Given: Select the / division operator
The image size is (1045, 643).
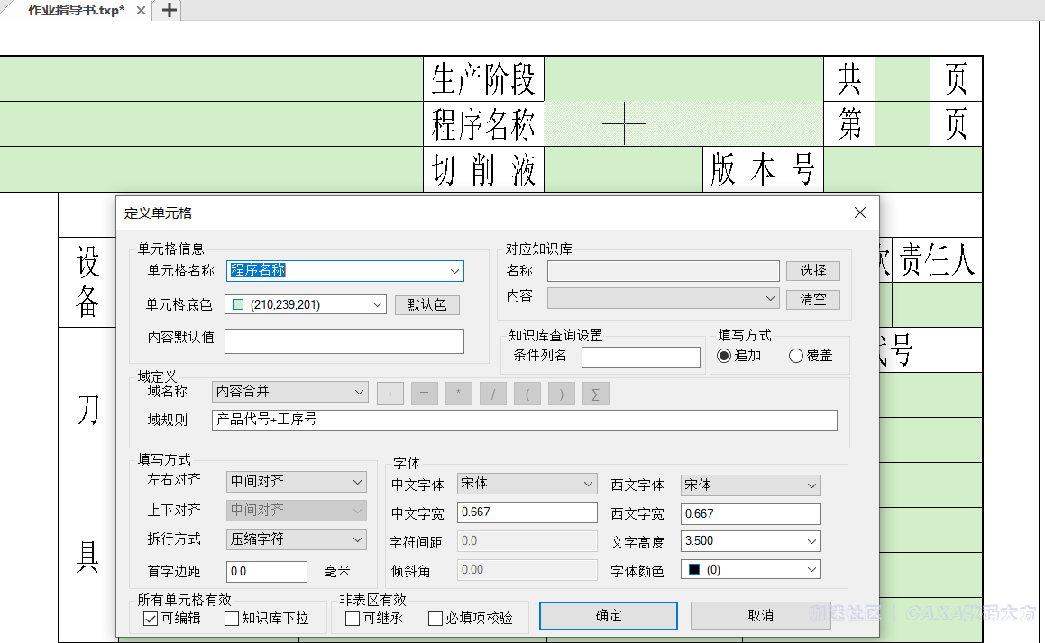Looking at the screenshot, I should click(492, 393).
